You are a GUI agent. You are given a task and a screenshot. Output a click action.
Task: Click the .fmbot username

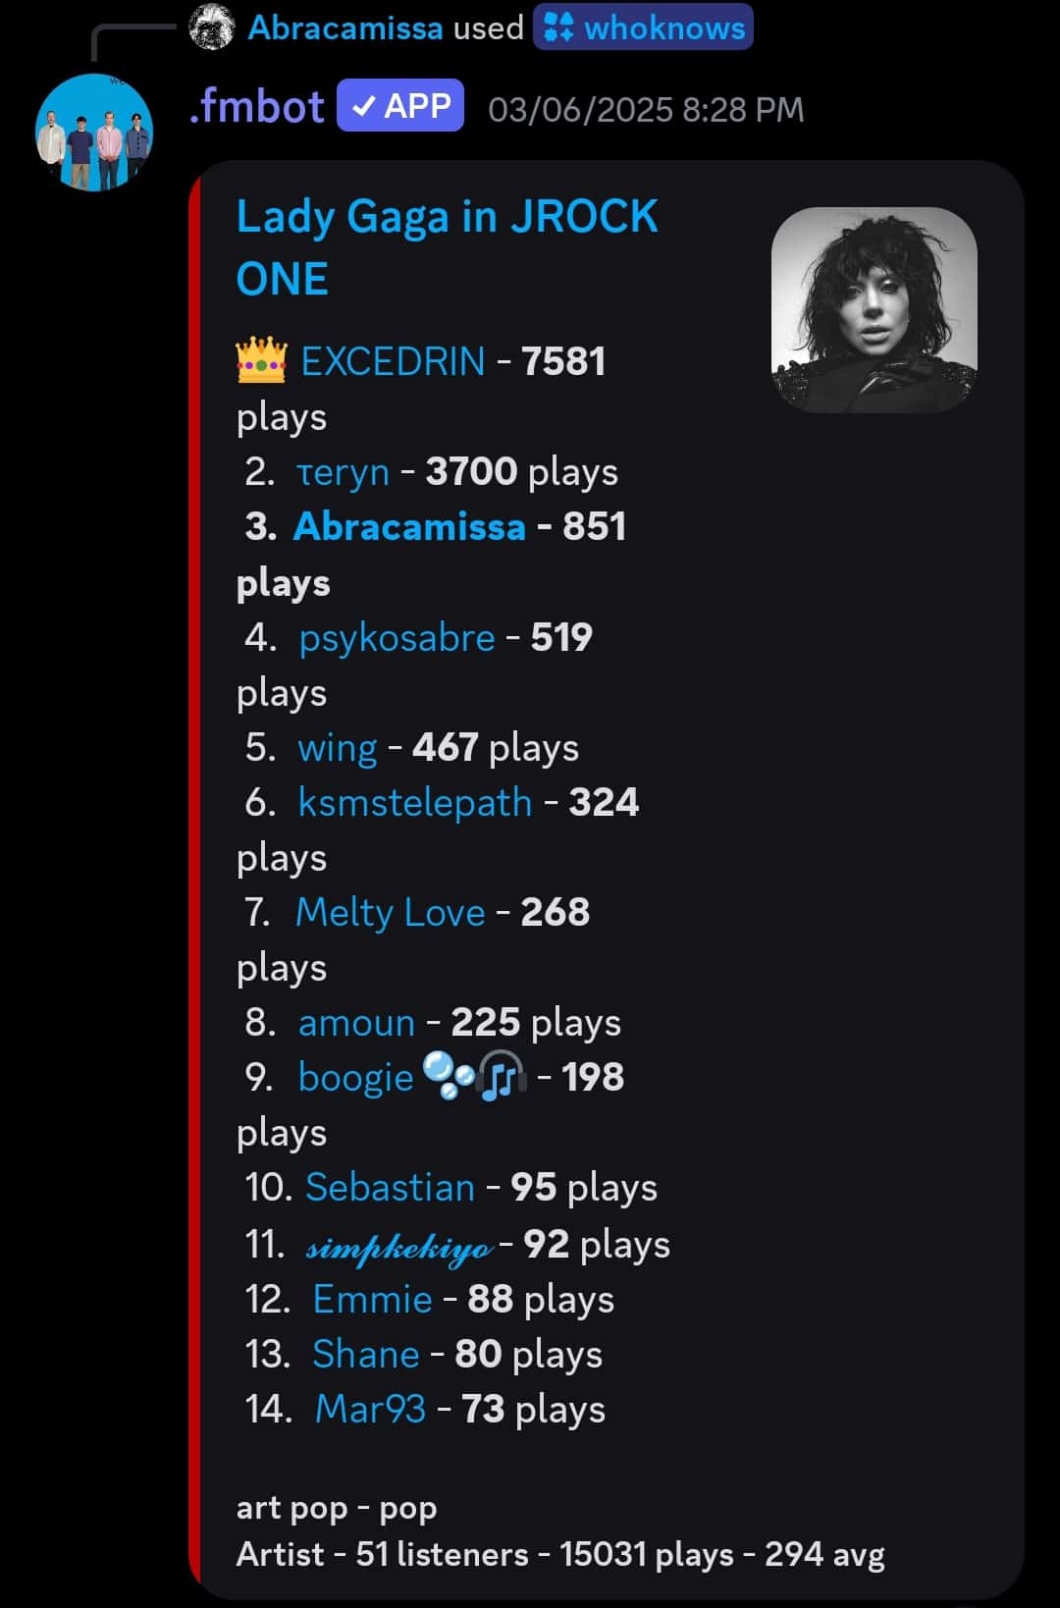pos(256,106)
